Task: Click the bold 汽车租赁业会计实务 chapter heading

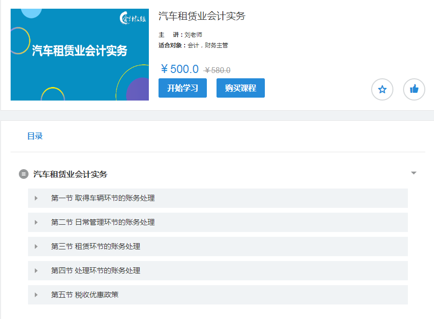Action: [70, 174]
